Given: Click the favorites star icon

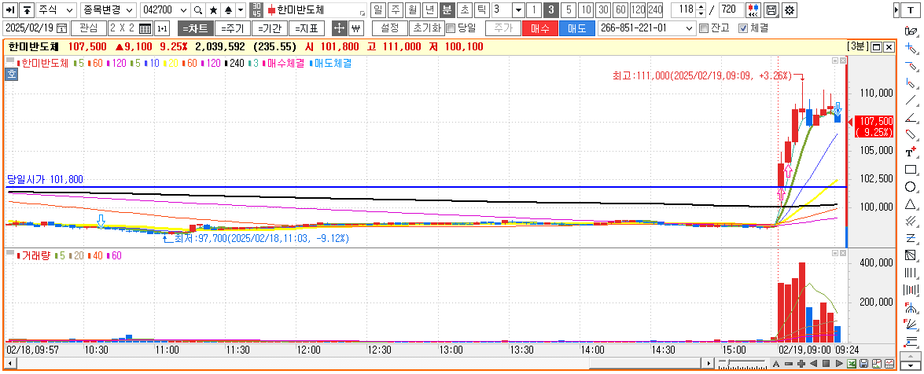Looking at the screenshot, I should coord(213,10).
